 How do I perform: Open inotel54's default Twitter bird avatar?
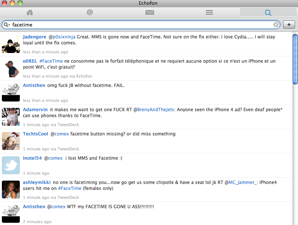pos(11,165)
